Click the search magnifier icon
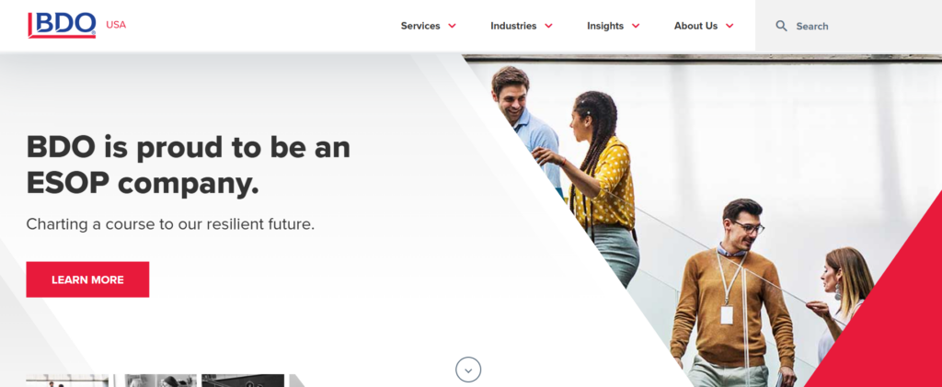 781,26
